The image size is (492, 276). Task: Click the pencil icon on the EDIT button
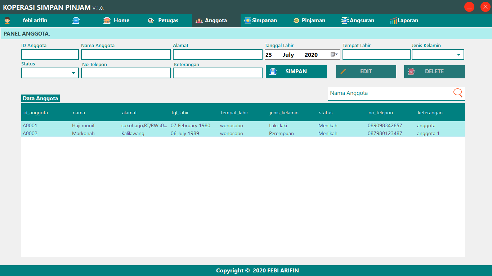coord(343,72)
